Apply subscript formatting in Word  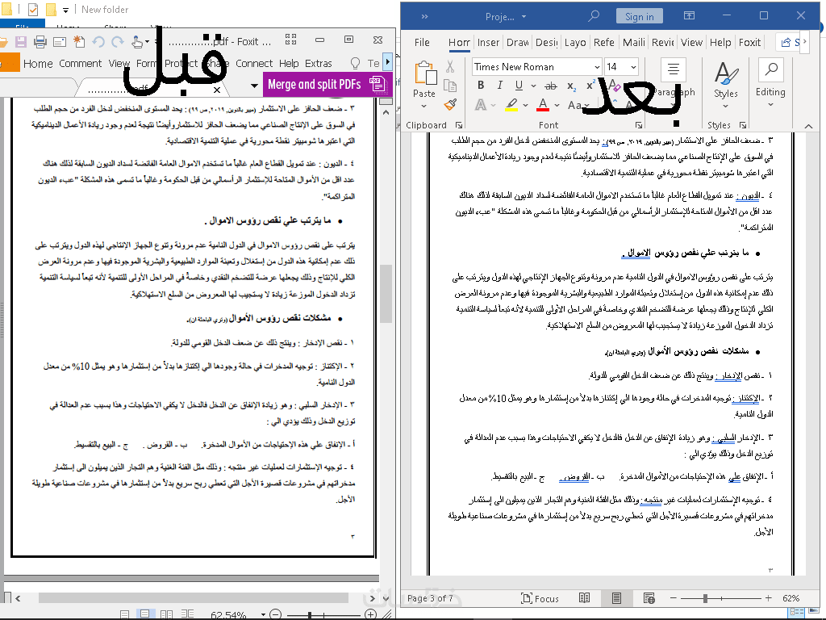572,86
